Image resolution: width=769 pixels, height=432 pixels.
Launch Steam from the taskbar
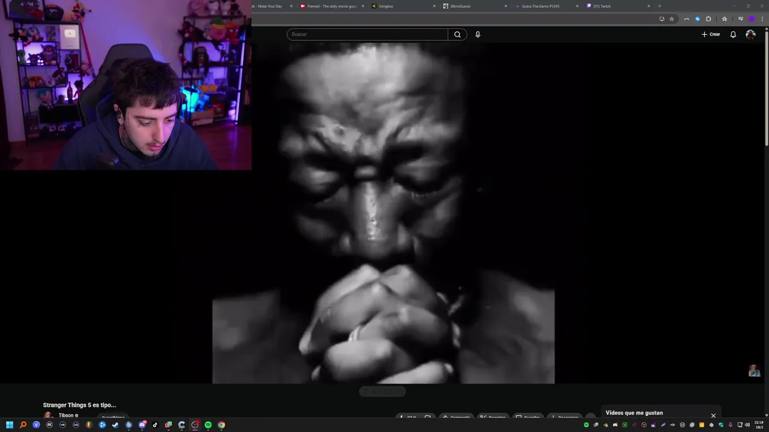(115, 425)
